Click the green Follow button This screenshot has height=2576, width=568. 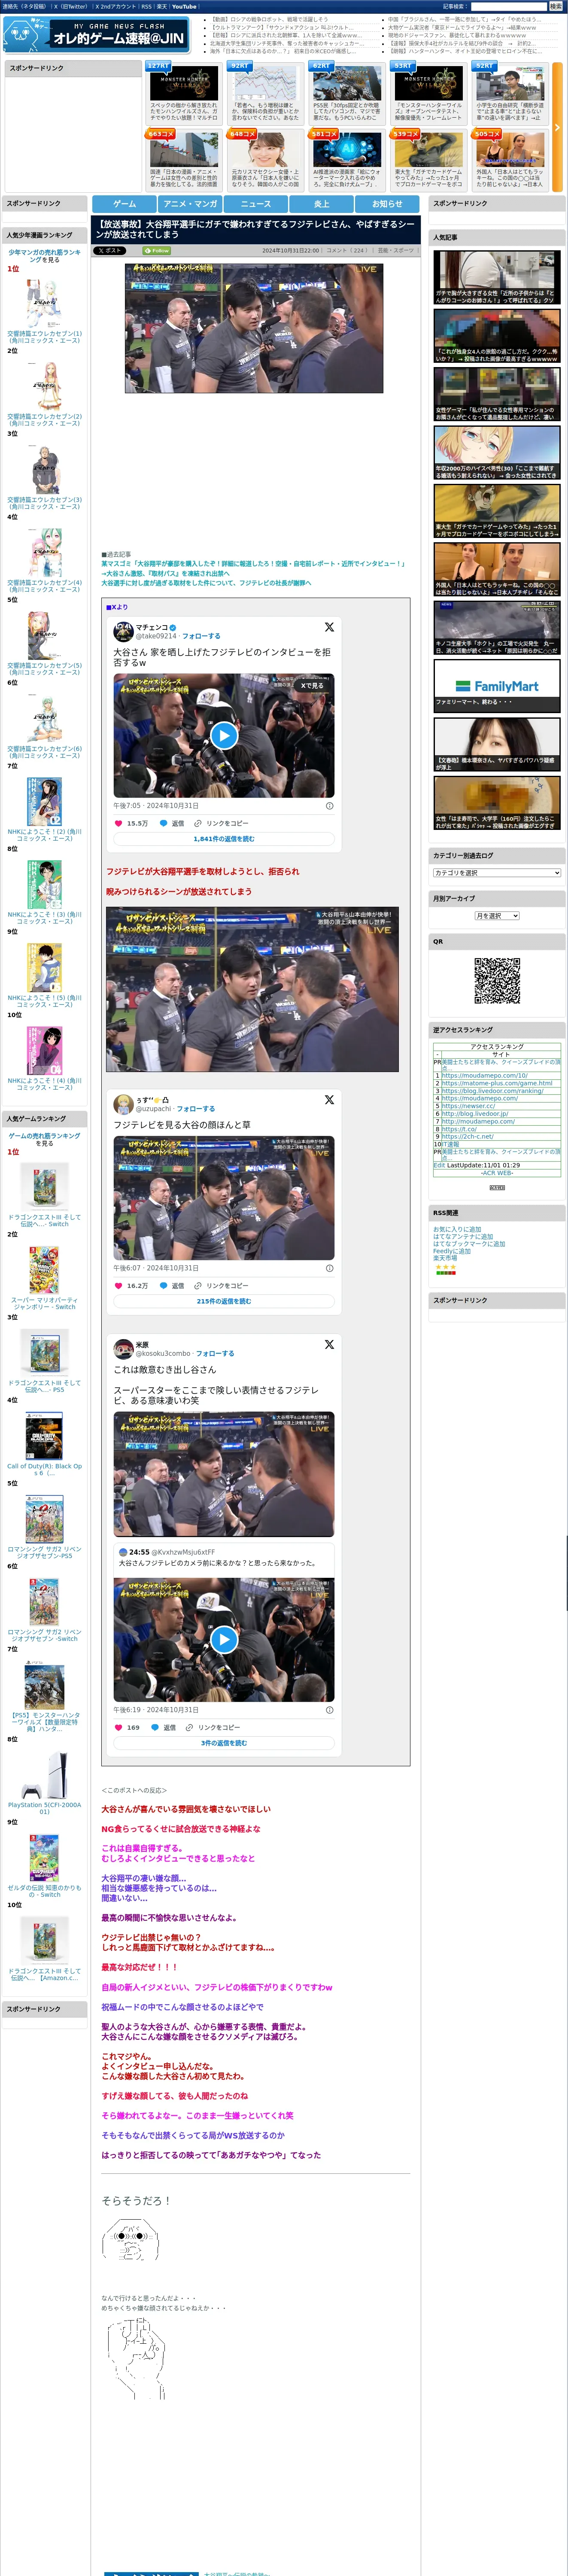[158, 251]
